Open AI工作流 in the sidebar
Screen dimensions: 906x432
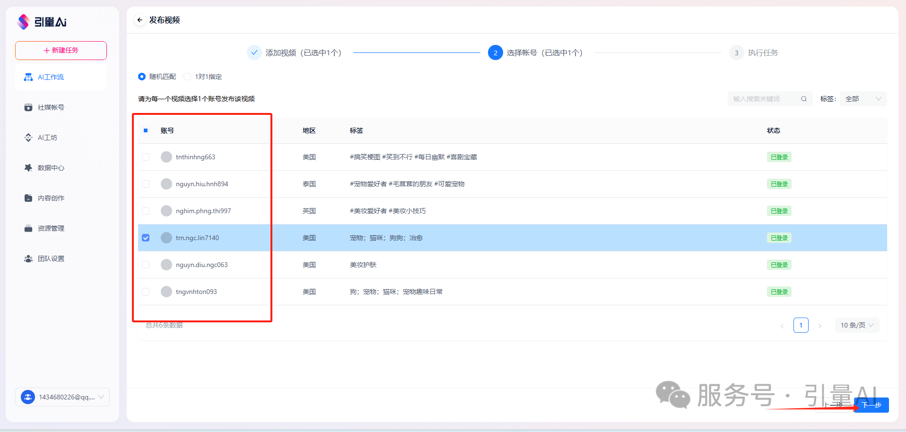pyautogui.click(x=61, y=77)
